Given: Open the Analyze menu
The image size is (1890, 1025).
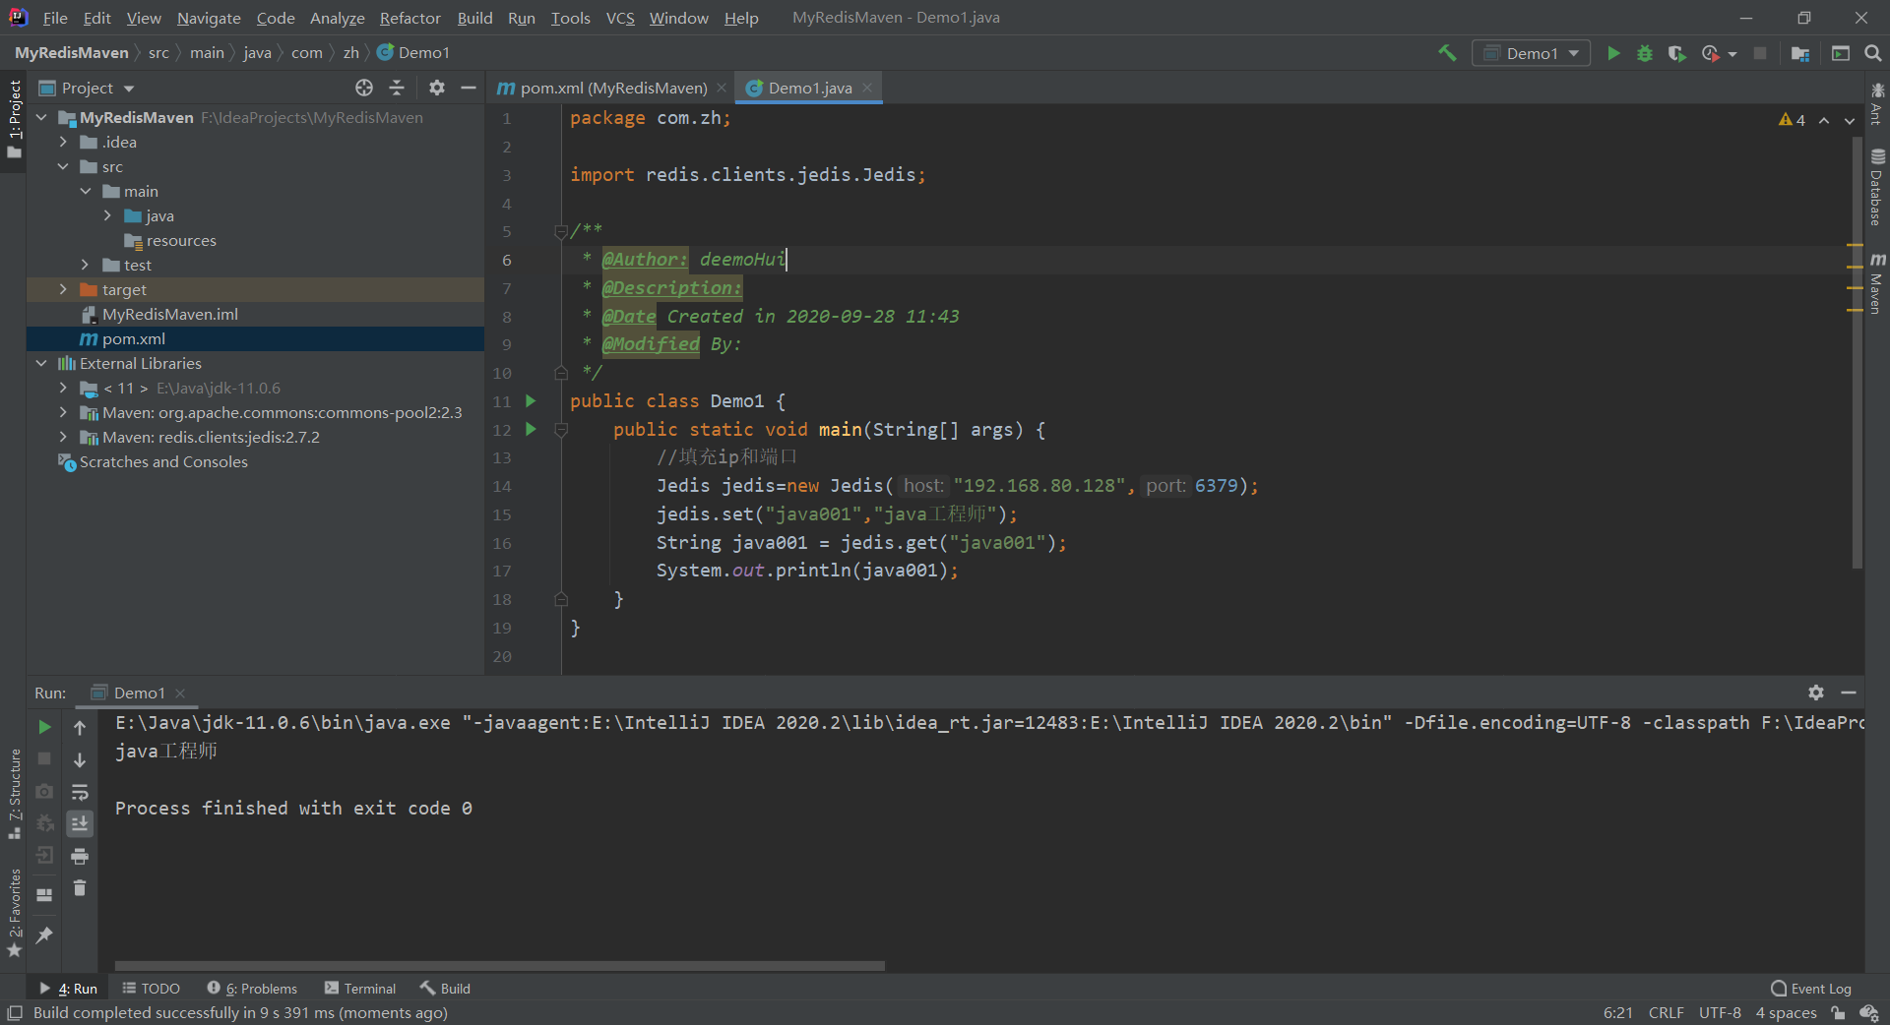Looking at the screenshot, I should click(337, 18).
